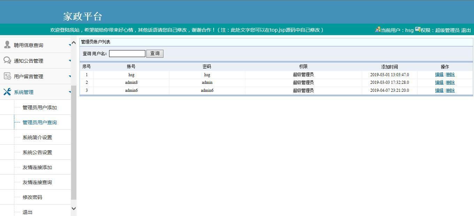Screen dimensions: 474x216
Task: Edit the admin8 account row
Action: coord(439,82)
